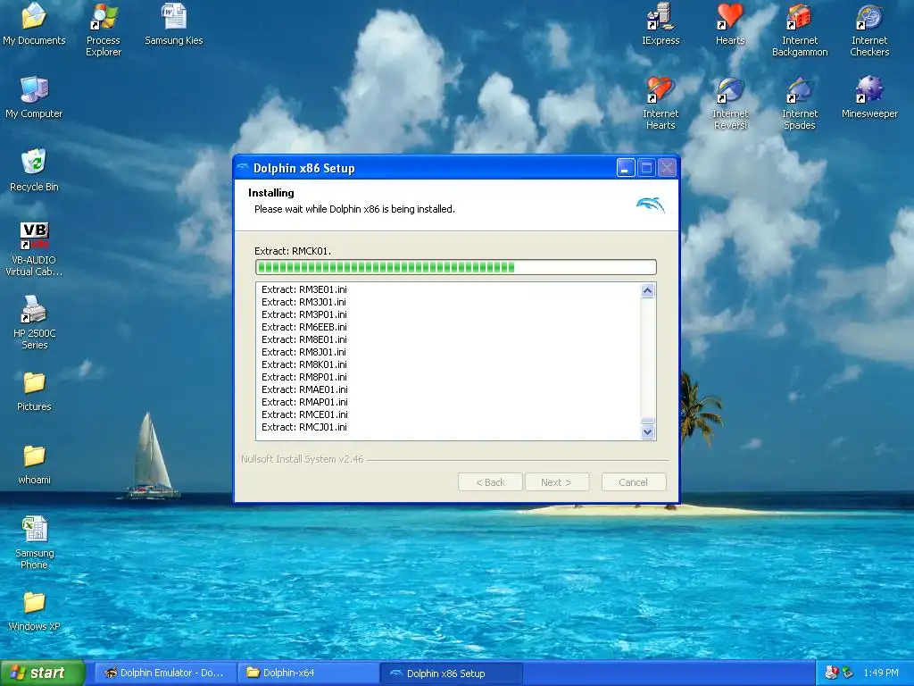The width and height of the screenshot is (914, 686).
Task: Open the Start menu
Action: (x=42, y=673)
